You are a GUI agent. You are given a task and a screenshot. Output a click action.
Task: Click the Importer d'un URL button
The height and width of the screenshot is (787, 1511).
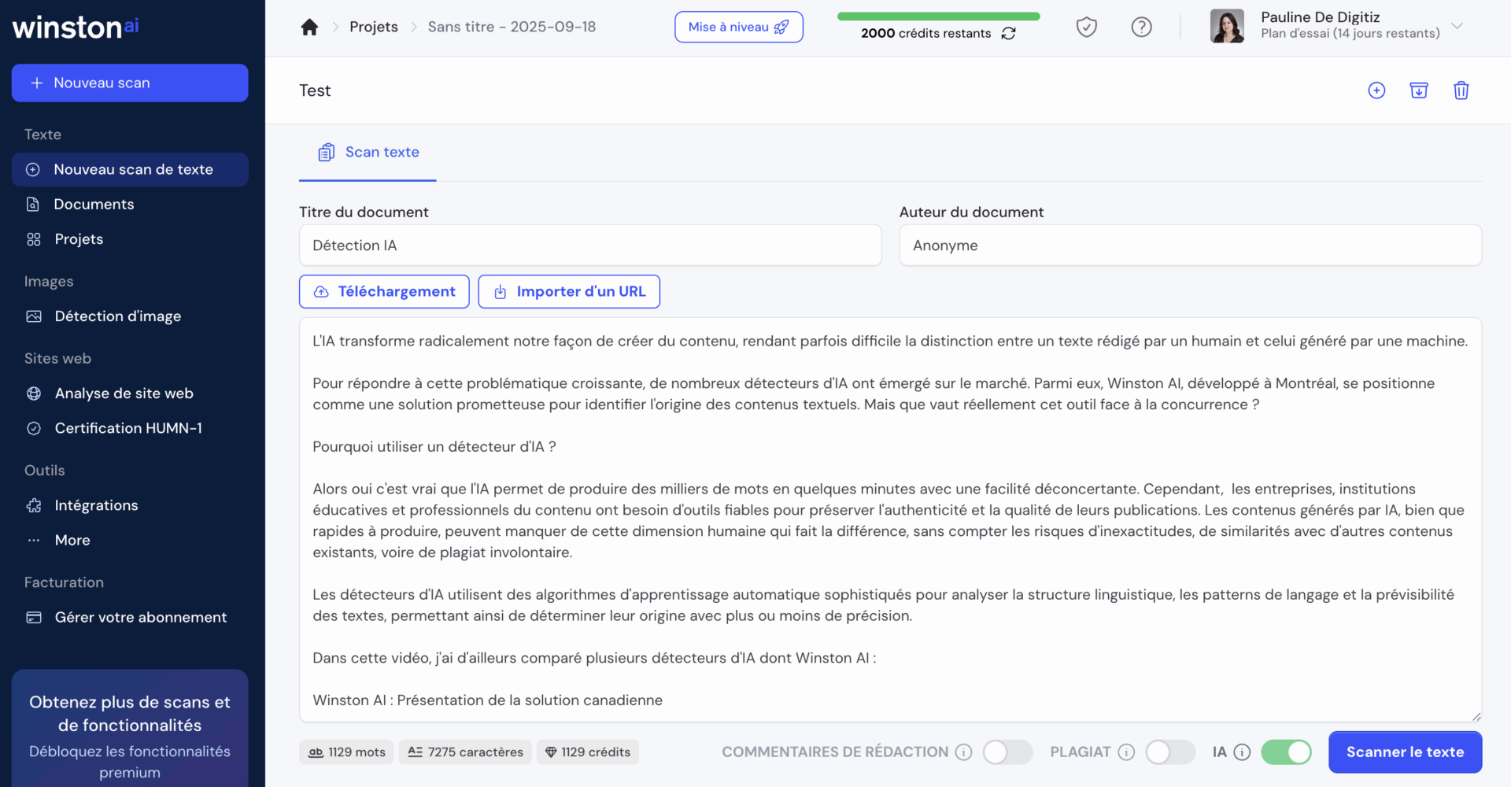click(x=569, y=292)
